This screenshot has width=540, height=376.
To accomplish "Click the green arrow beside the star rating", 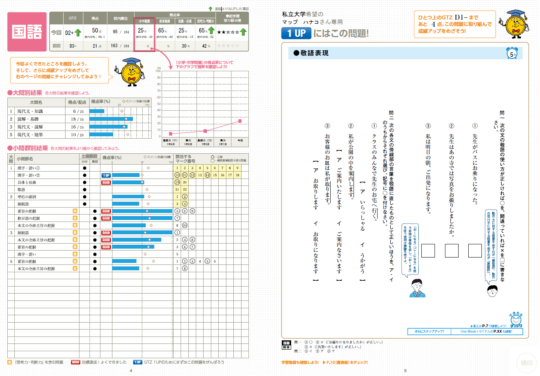I will pyautogui.click(x=243, y=32).
